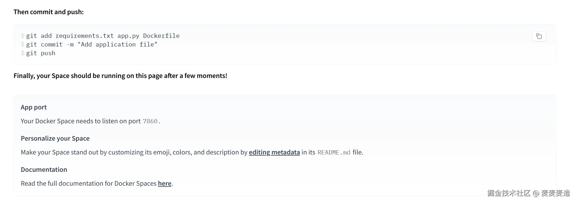Image resolution: width=576 pixels, height=203 pixels.
Task: Click 'app.py' in the git add command
Action: click(x=128, y=36)
